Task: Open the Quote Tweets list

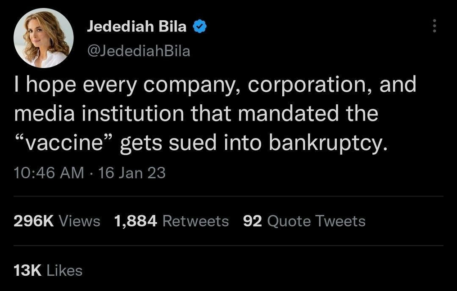Action: pos(316,221)
